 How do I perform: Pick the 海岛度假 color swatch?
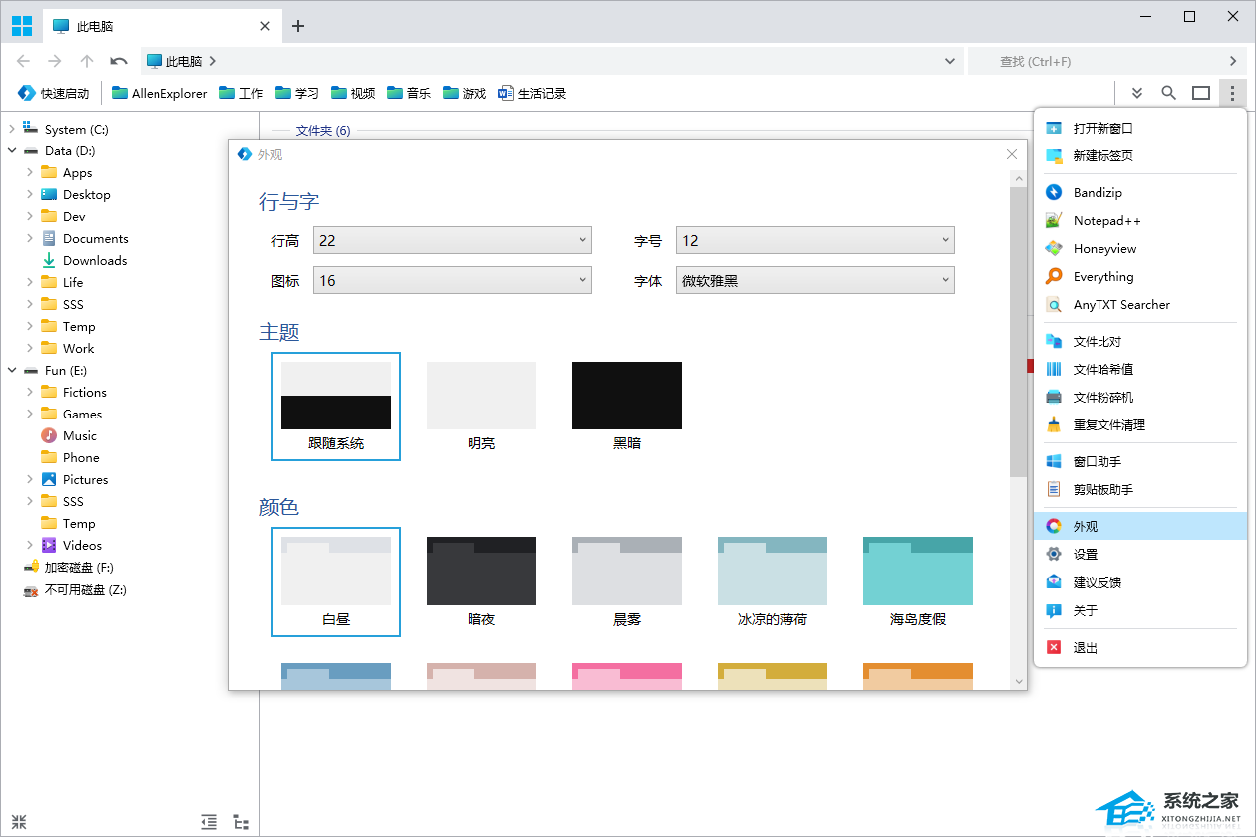pyautogui.click(x=917, y=582)
